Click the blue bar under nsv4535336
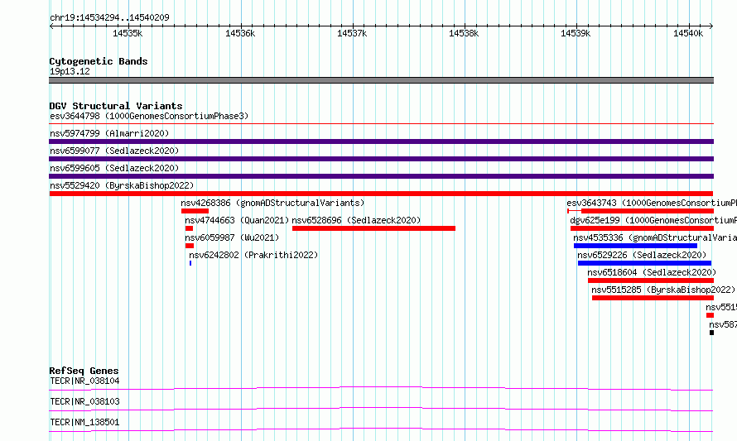 pyautogui.click(x=635, y=246)
